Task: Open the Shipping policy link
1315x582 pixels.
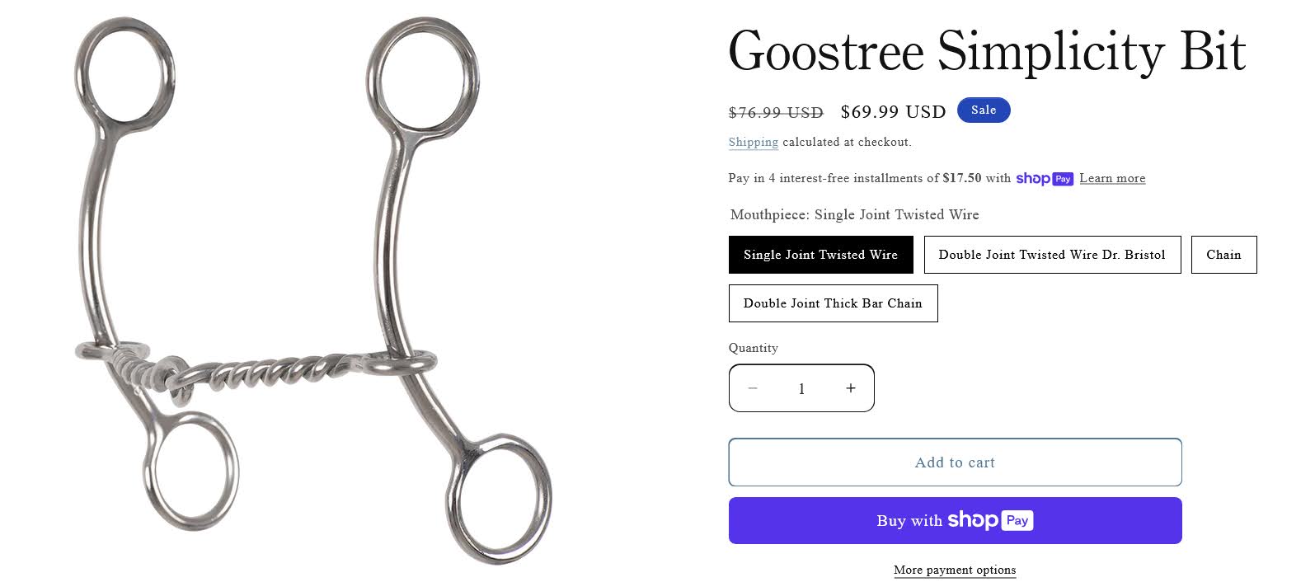Action: click(754, 142)
